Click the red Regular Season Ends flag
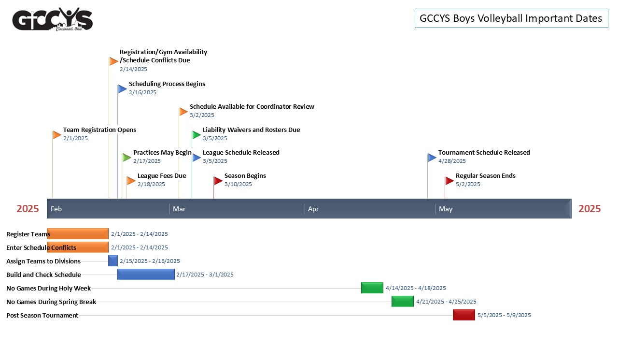Viewport: 618px width, 348px height. [x=449, y=181]
